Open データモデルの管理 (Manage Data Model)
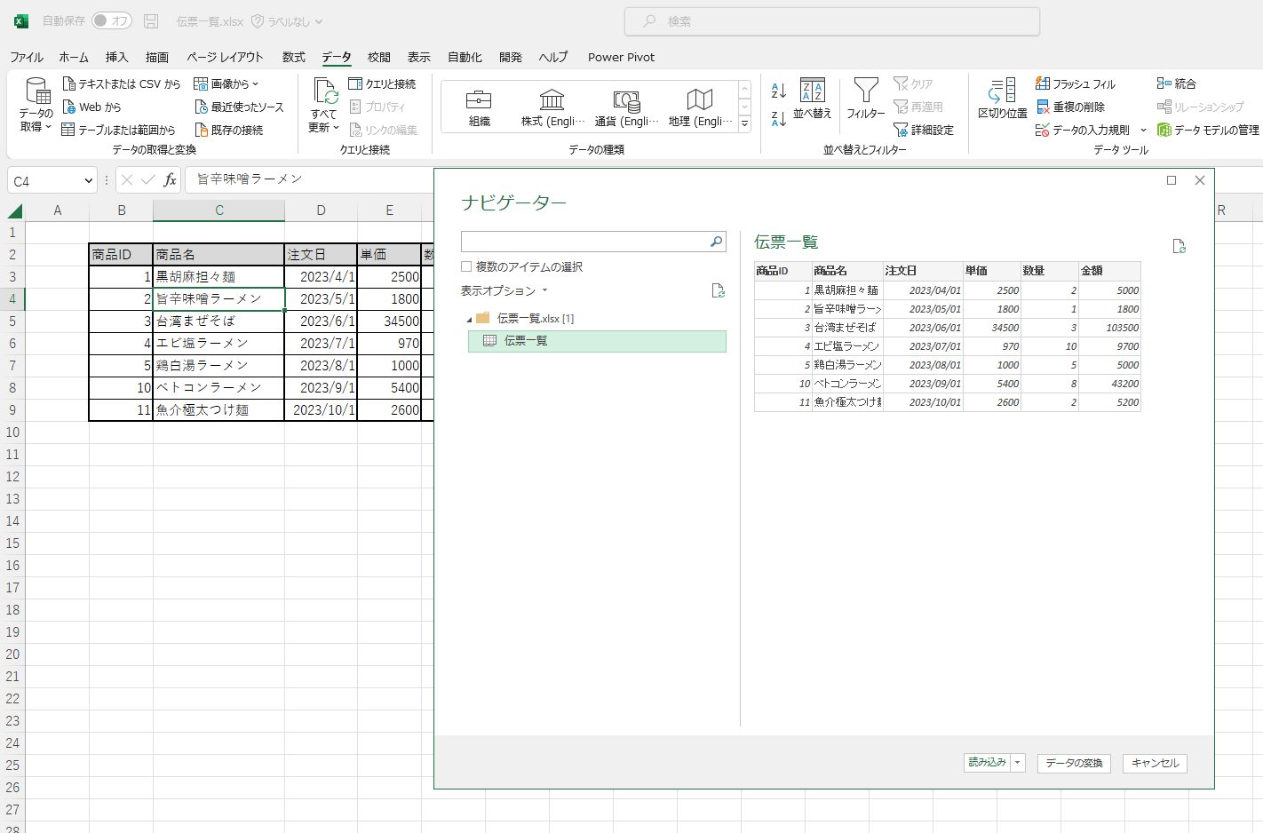1263x833 pixels. [1213, 130]
